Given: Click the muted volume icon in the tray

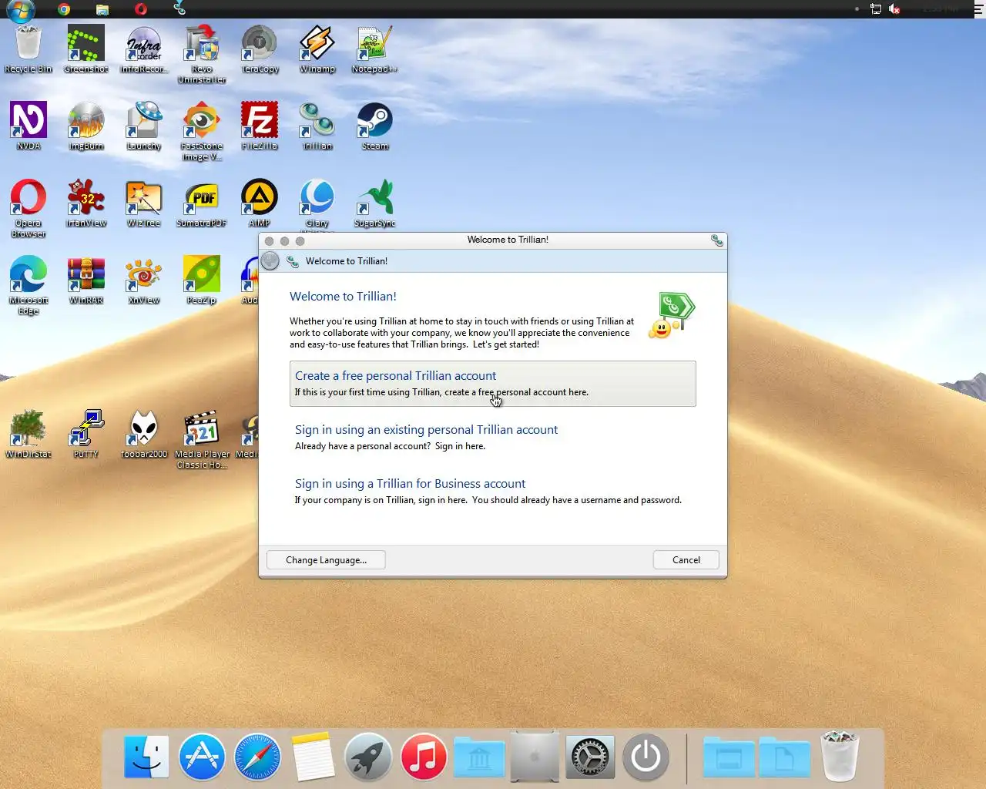Looking at the screenshot, I should click(894, 9).
